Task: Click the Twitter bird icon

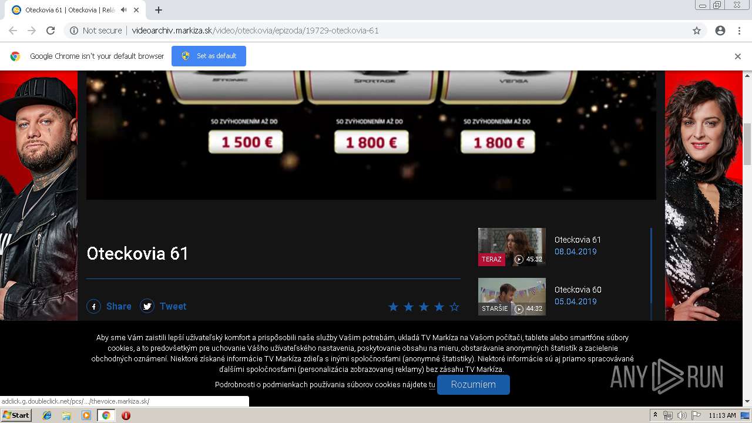Action: pos(147,306)
